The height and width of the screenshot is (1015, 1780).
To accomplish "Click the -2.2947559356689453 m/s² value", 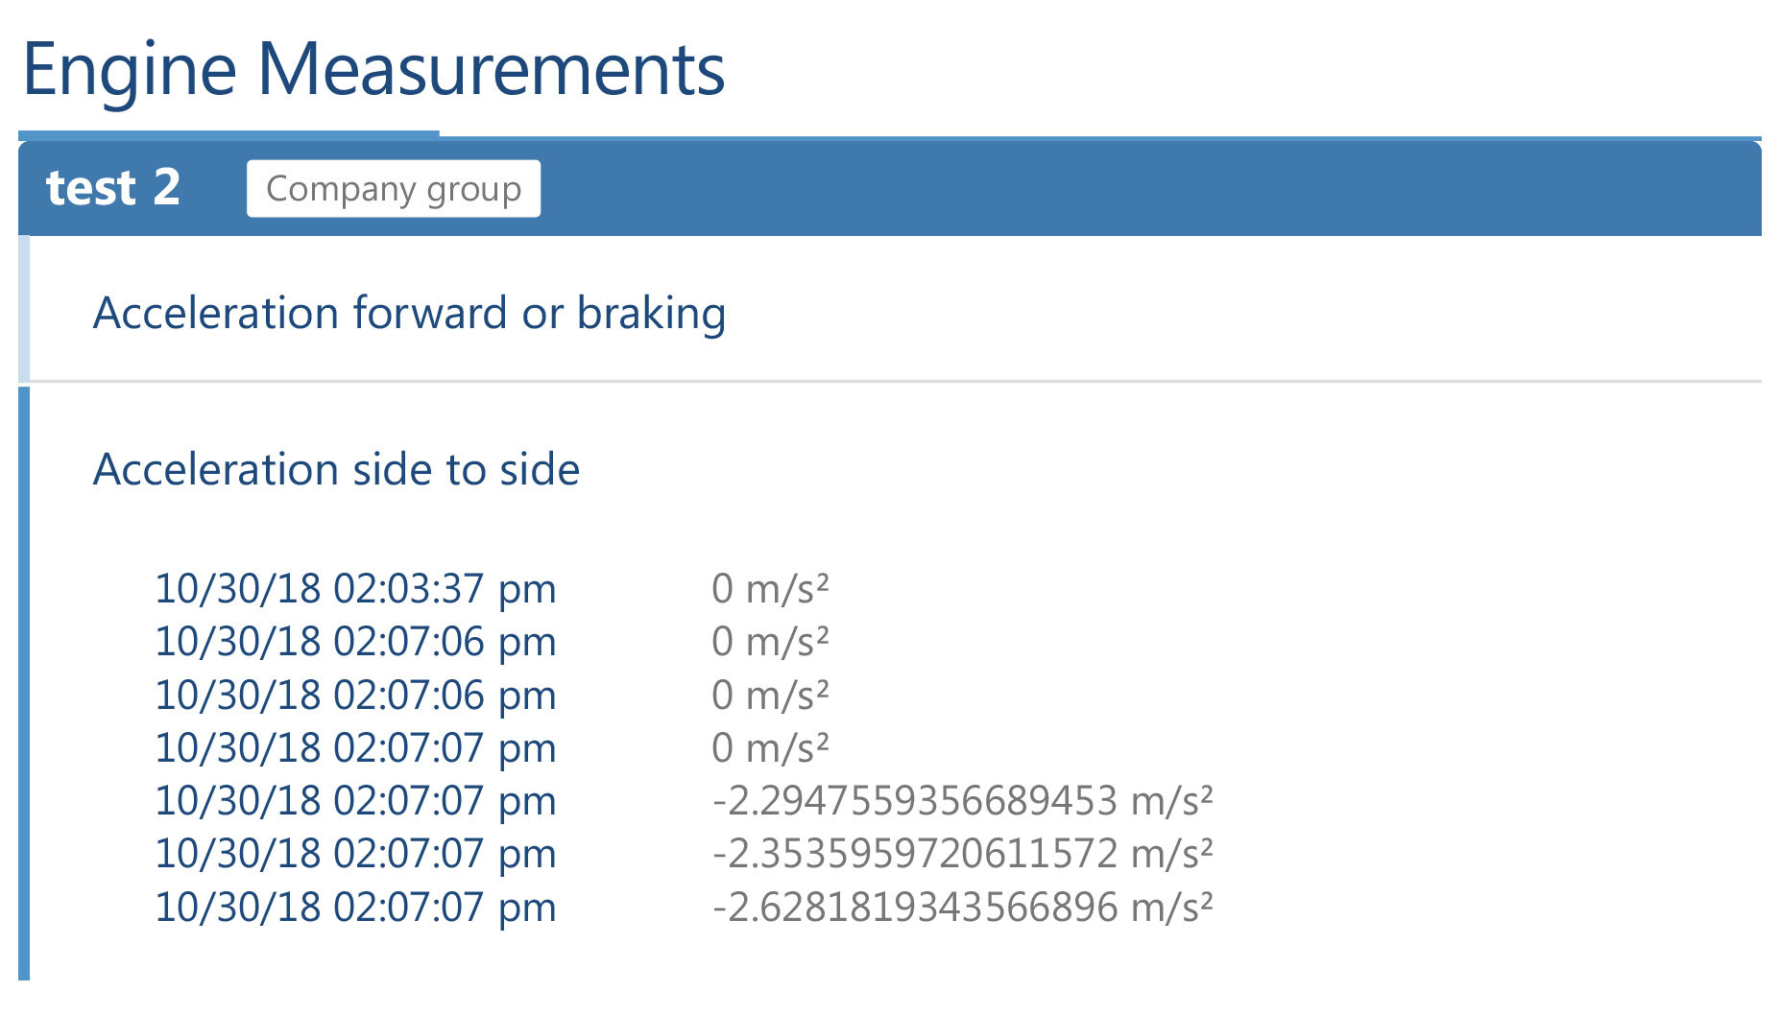I will tap(963, 799).
